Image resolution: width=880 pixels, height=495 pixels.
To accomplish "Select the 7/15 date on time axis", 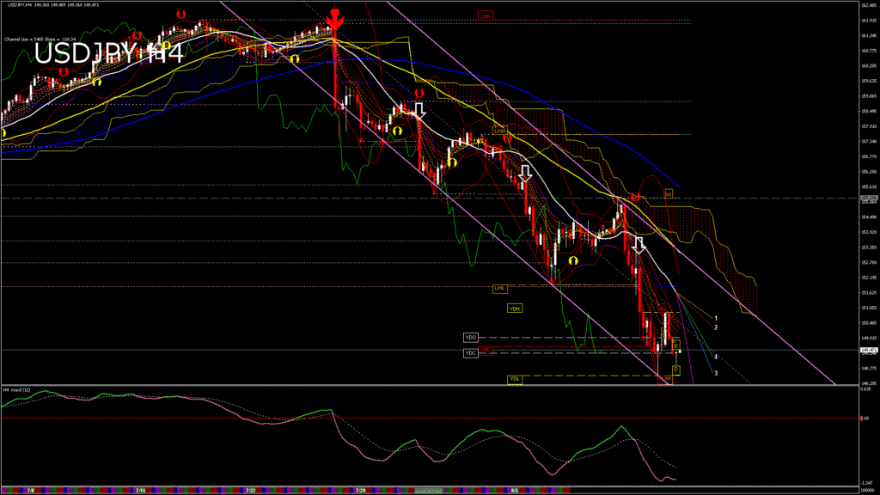I will (138, 491).
